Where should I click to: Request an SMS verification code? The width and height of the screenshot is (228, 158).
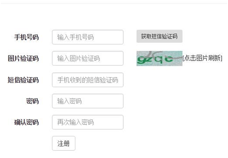coord(159,36)
